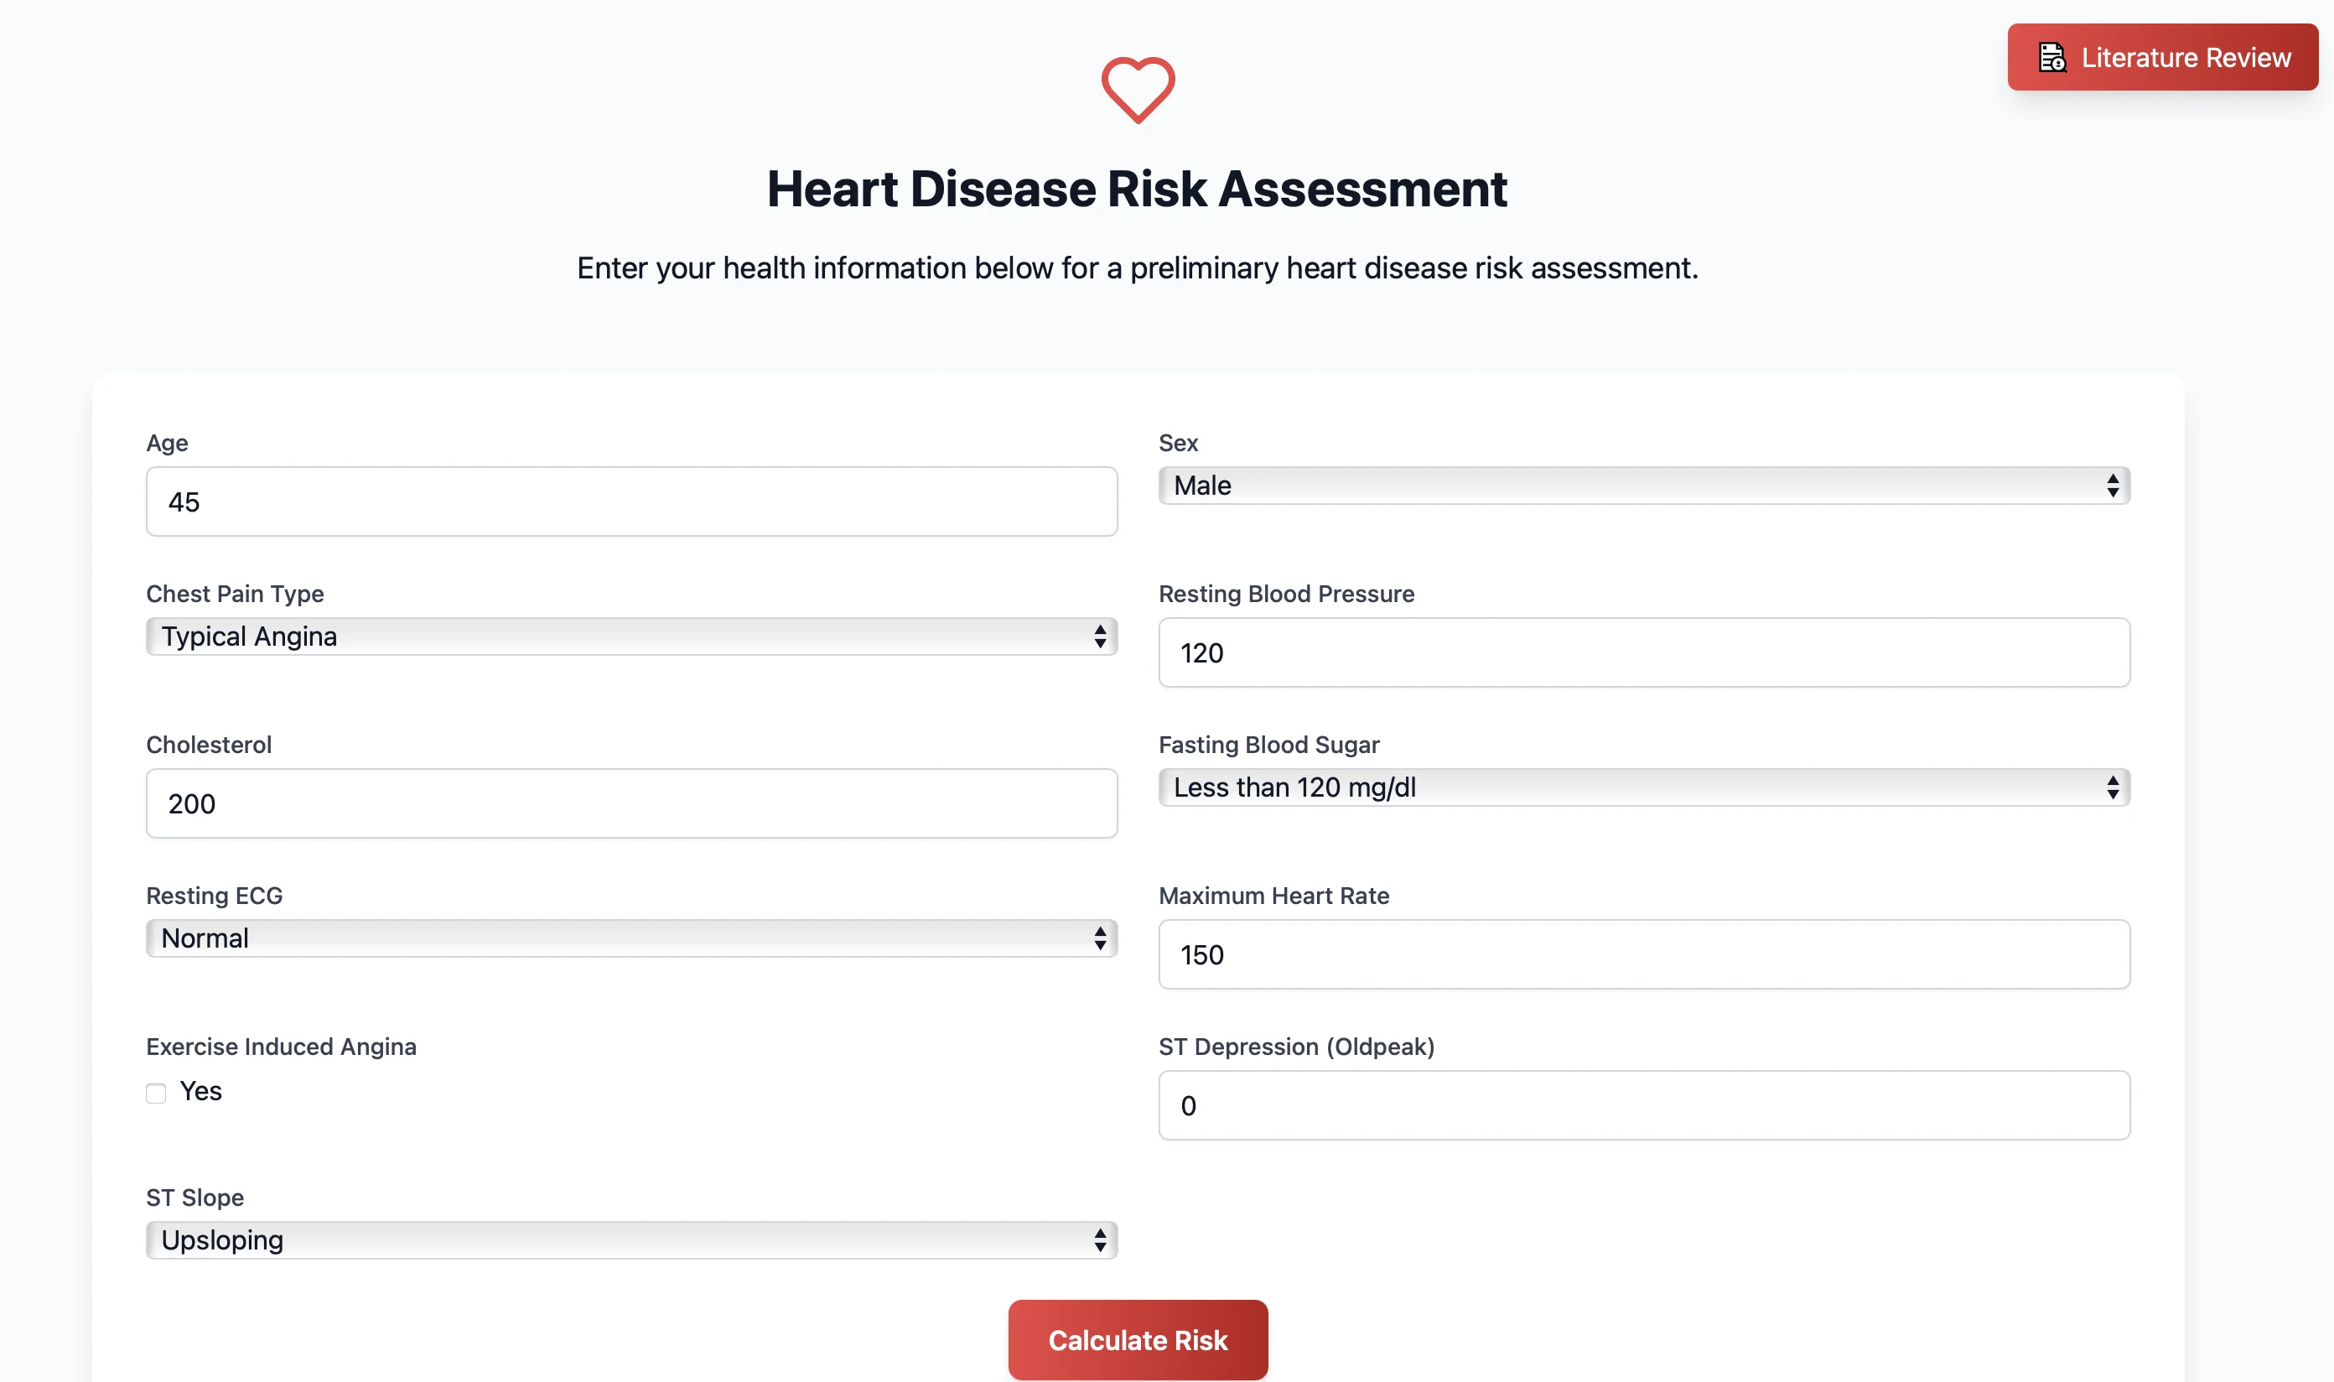Open the Sex dropdown showing Male
The width and height of the screenshot is (2334, 1382).
[x=1644, y=486]
